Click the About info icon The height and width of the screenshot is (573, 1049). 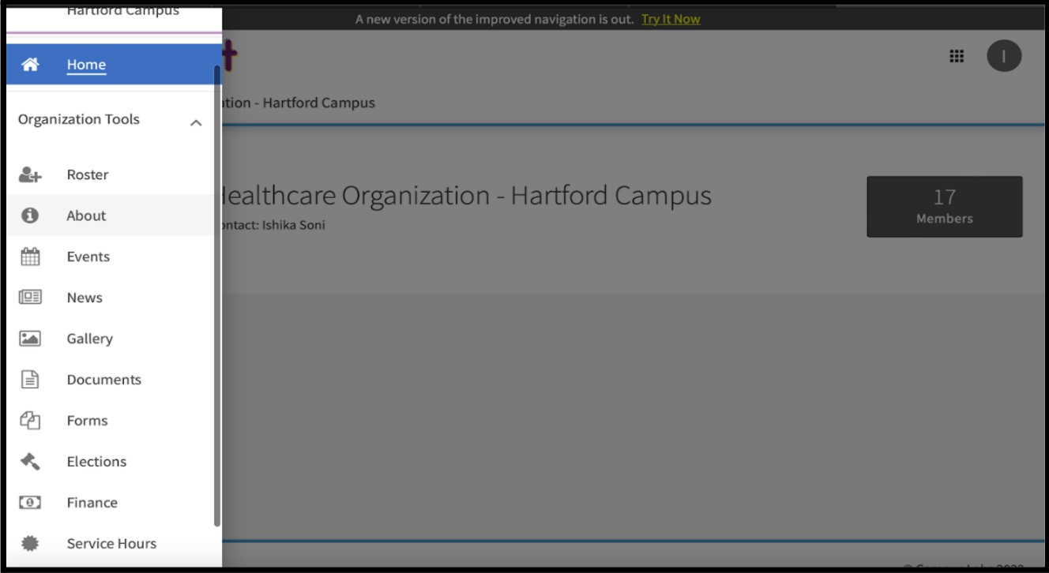pyautogui.click(x=30, y=215)
